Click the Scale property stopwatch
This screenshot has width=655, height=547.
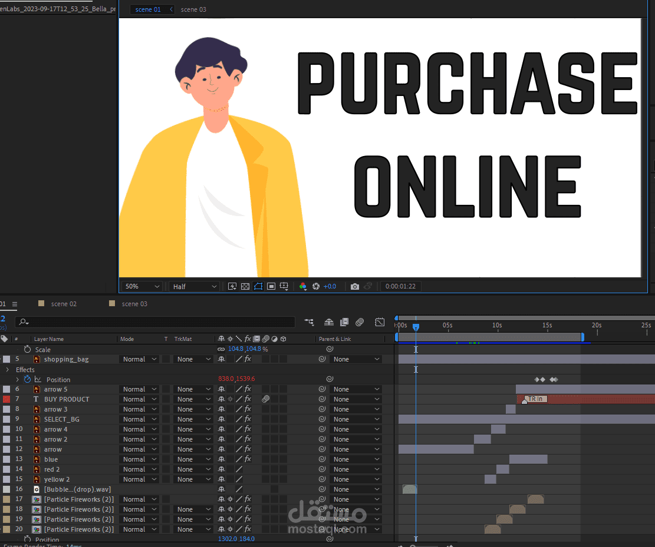(28, 349)
